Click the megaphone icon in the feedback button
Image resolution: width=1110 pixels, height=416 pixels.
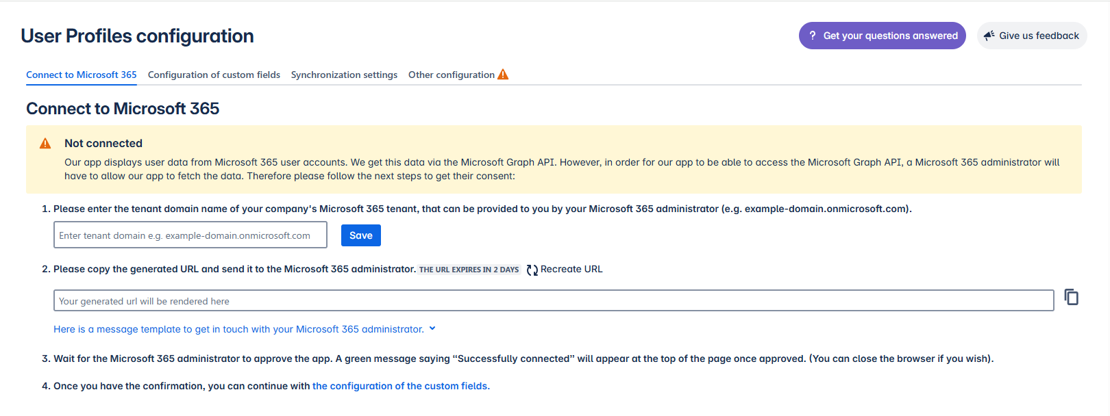989,36
